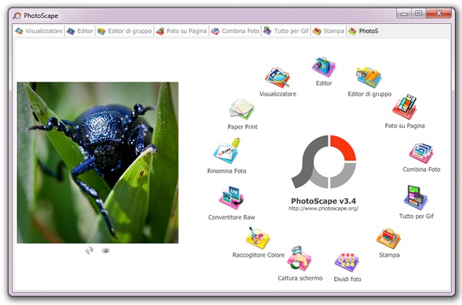Open Editor di gruppo circle icon
The width and height of the screenshot is (462, 305).
[369, 78]
